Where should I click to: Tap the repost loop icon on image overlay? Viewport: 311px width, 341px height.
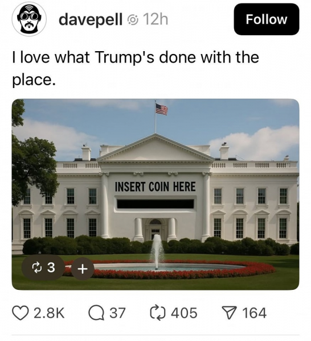tap(36, 267)
